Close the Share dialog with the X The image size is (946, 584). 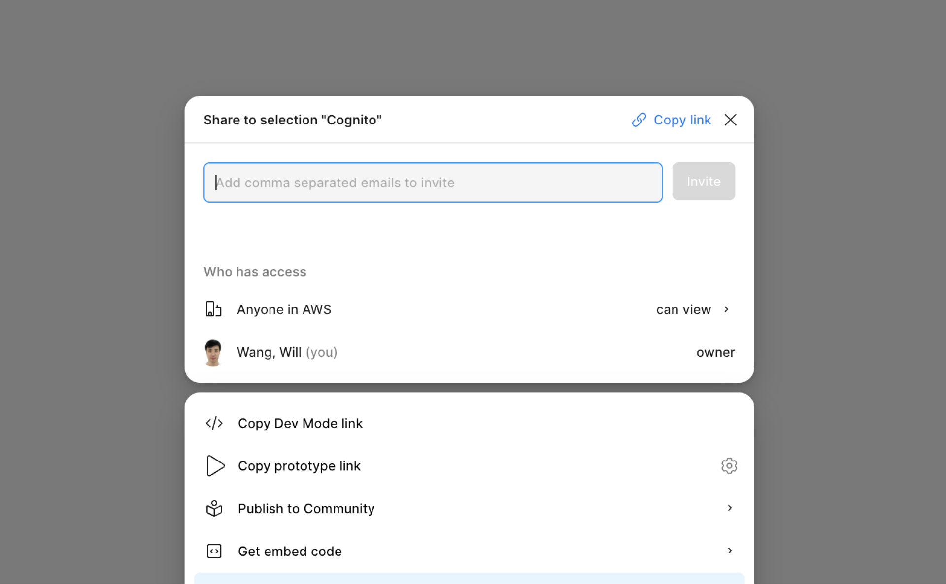[730, 120]
